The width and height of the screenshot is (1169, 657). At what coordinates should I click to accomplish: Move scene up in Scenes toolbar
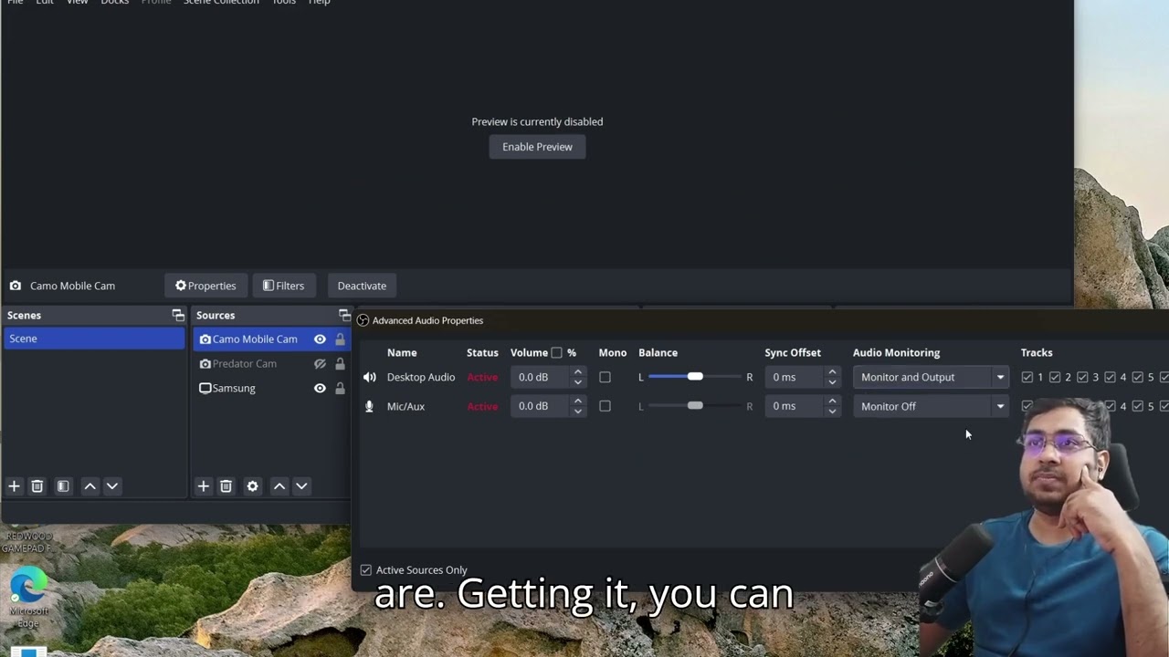[x=90, y=486]
